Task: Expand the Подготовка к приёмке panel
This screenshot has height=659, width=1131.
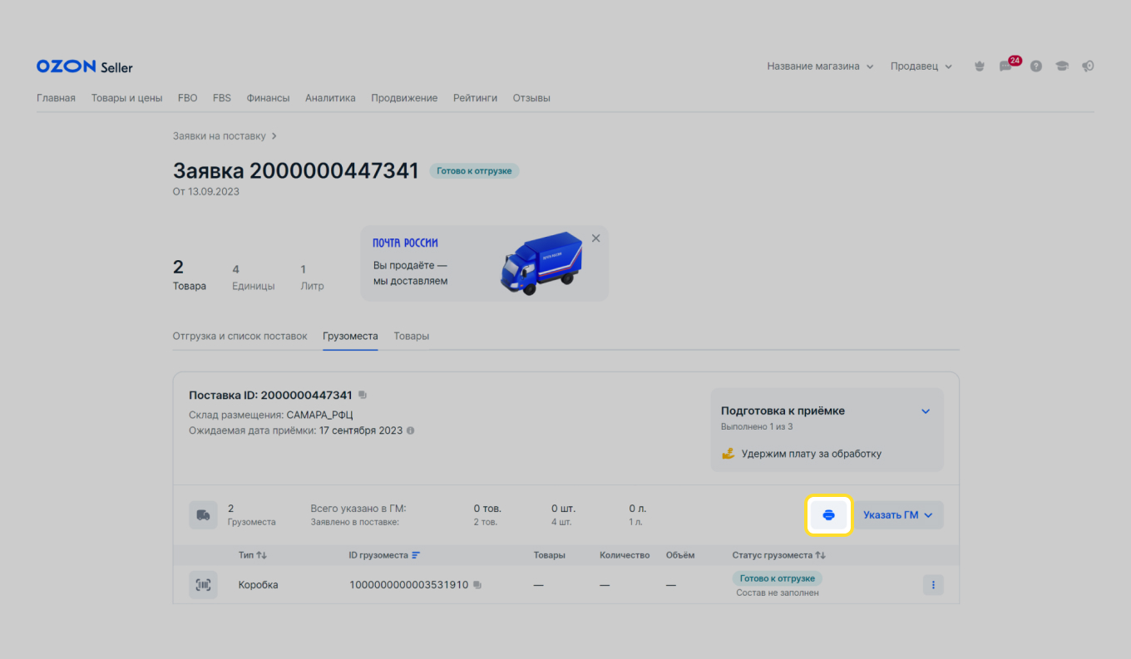Action: point(925,410)
